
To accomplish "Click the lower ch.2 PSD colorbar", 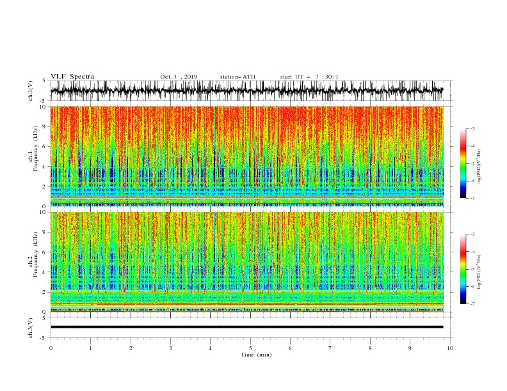I will pos(463,269).
